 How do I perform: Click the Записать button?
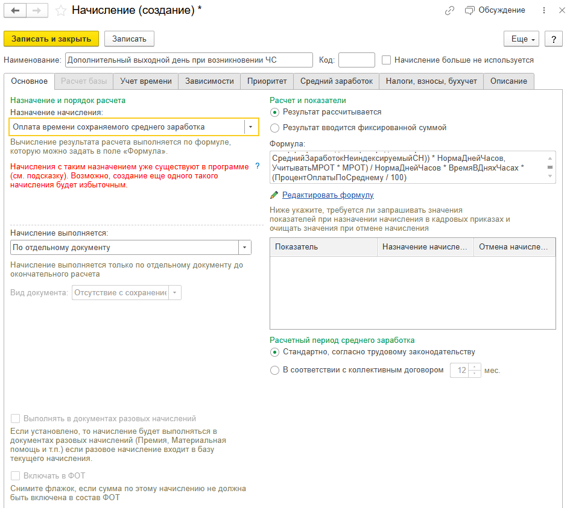(x=129, y=39)
